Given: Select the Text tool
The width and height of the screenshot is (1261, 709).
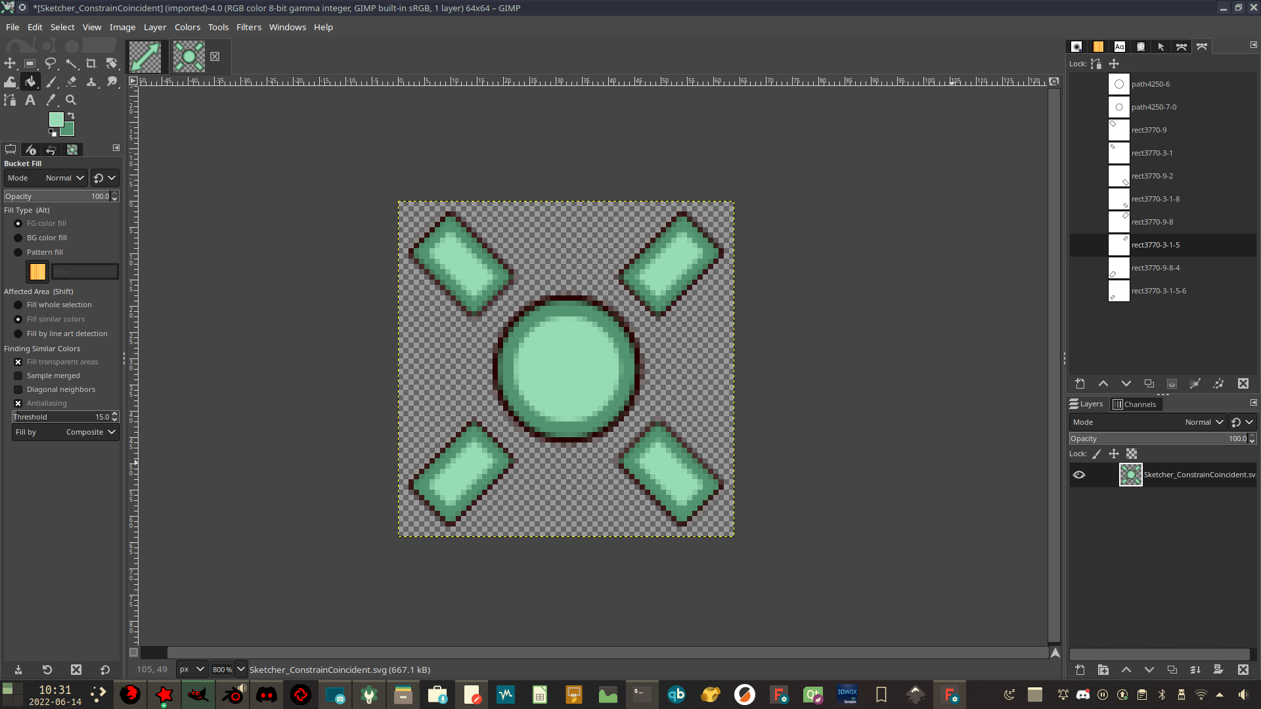Looking at the screenshot, I should [x=30, y=100].
